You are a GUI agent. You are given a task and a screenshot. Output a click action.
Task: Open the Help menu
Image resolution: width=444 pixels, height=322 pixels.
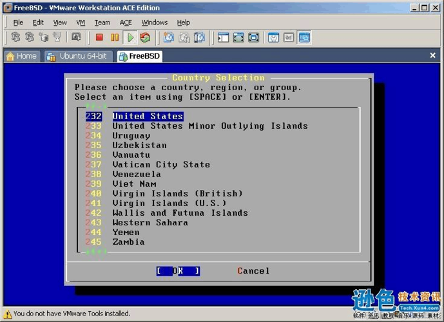pos(183,23)
